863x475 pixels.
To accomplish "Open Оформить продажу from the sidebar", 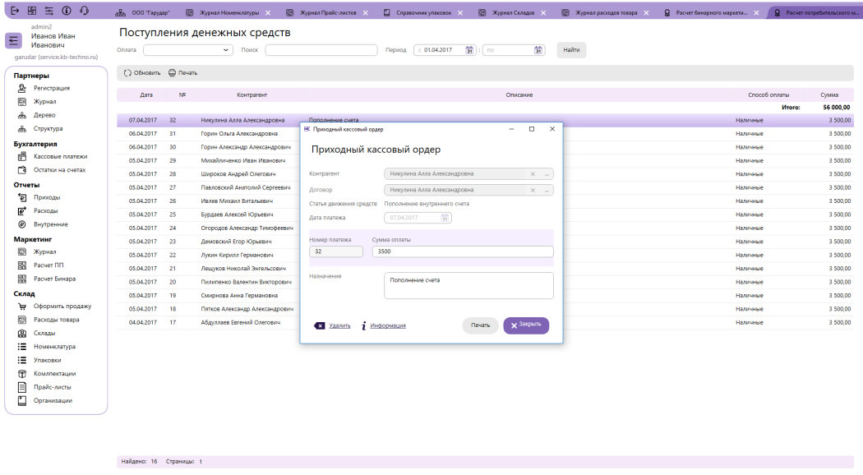I will [62, 306].
